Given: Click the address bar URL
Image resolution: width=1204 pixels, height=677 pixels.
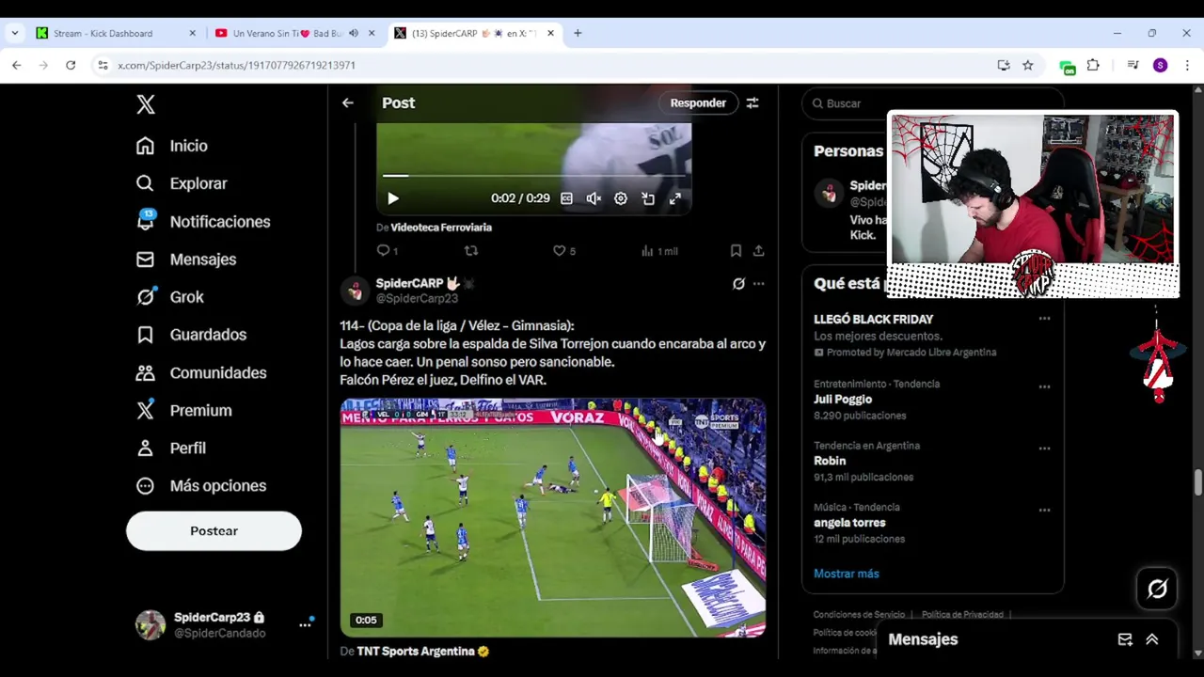Looking at the screenshot, I should (x=236, y=66).
